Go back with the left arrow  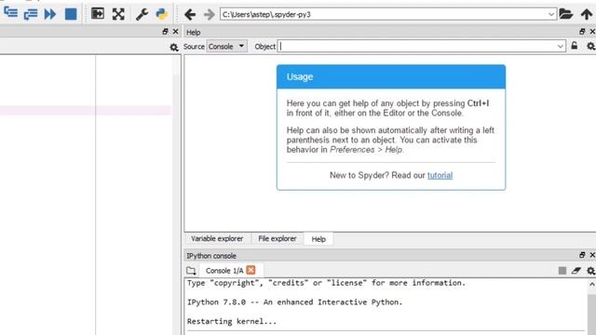coord(190,15)
